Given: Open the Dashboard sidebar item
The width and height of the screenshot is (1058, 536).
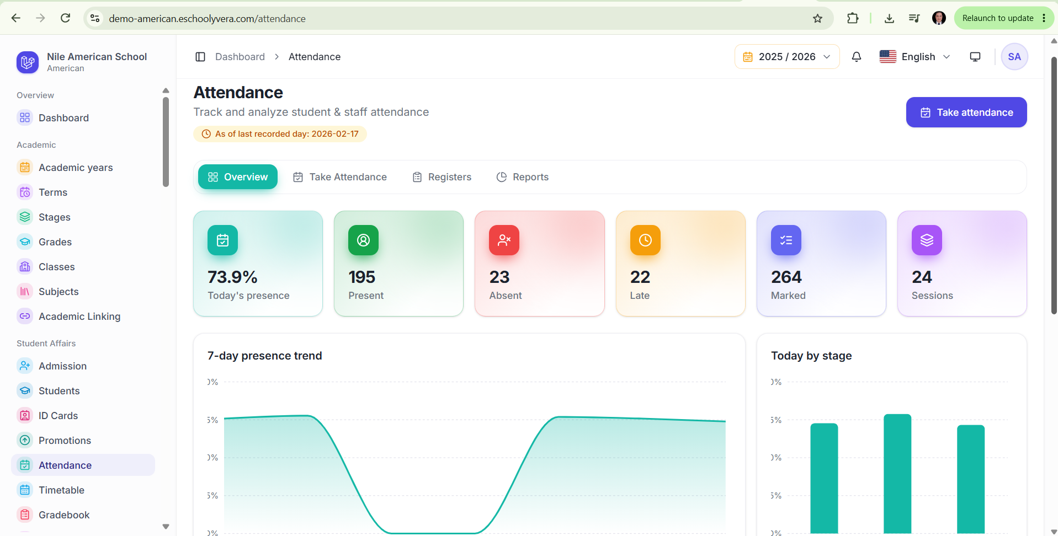Looking at the screenshot, I should (x=83, y=117).
